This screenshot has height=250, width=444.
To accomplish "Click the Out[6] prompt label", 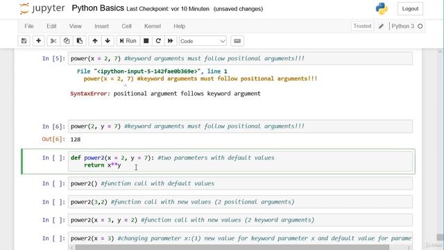I will (x=54, y=139).
